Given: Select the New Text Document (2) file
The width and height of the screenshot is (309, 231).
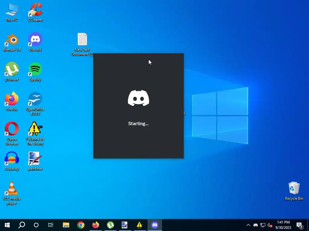Looking at the screenshot, I should coord(82,45).
